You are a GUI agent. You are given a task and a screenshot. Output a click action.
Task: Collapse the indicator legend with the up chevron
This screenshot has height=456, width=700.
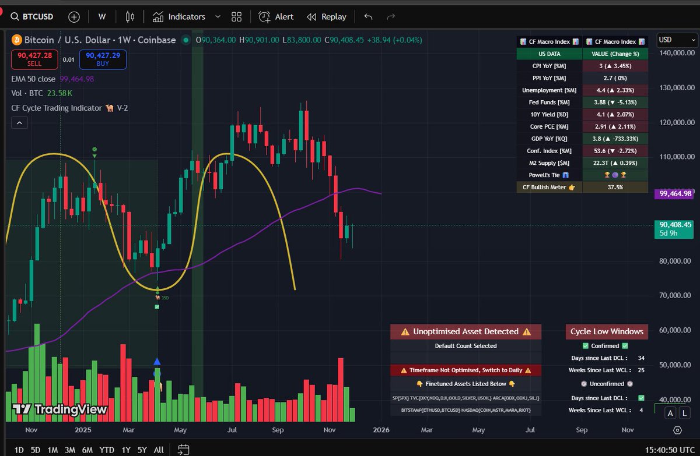coord(19,123)
